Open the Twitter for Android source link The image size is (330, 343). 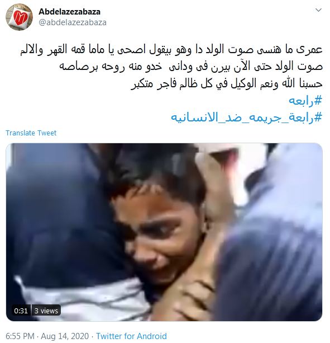click(131, 336)
